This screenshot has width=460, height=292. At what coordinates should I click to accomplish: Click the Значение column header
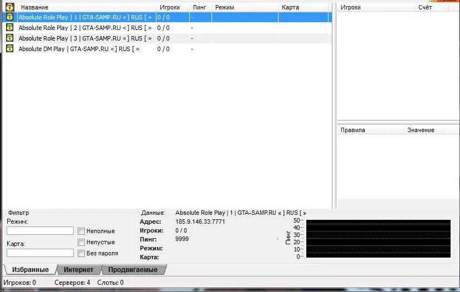(432, 130)
